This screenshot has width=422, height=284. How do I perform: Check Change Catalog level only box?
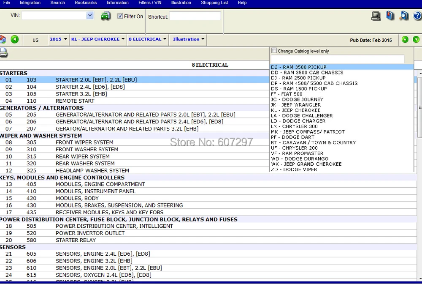pos(274,50)
